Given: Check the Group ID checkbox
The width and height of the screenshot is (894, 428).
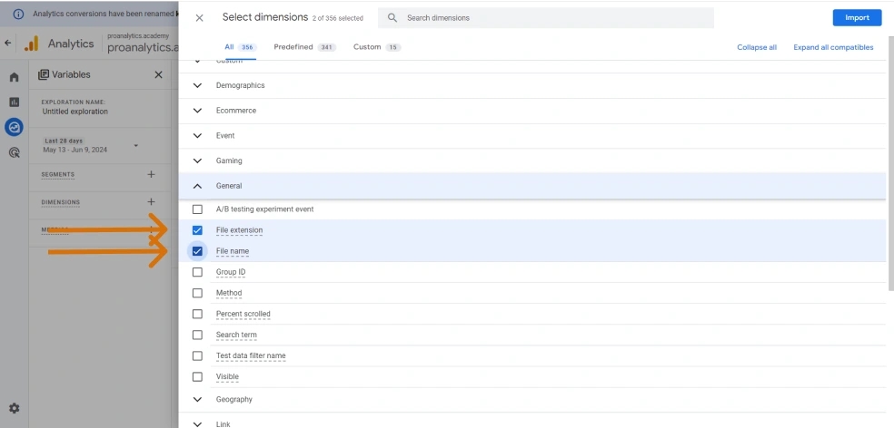Looking at the screenshot, I should 197,272.
